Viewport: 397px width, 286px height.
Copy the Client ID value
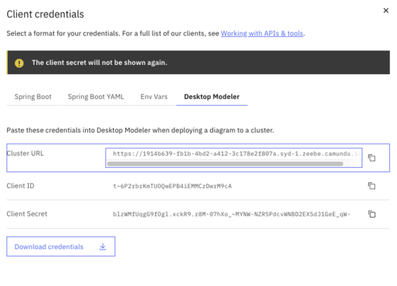372,186
